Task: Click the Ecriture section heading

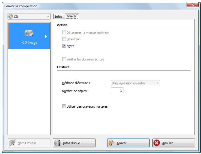Action: 63,67
